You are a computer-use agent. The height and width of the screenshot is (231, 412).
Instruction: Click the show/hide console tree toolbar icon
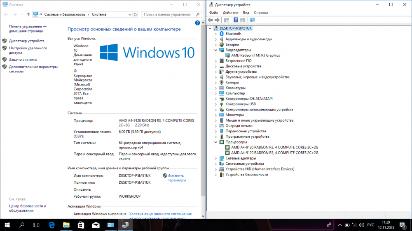click(x=226, y=20)
